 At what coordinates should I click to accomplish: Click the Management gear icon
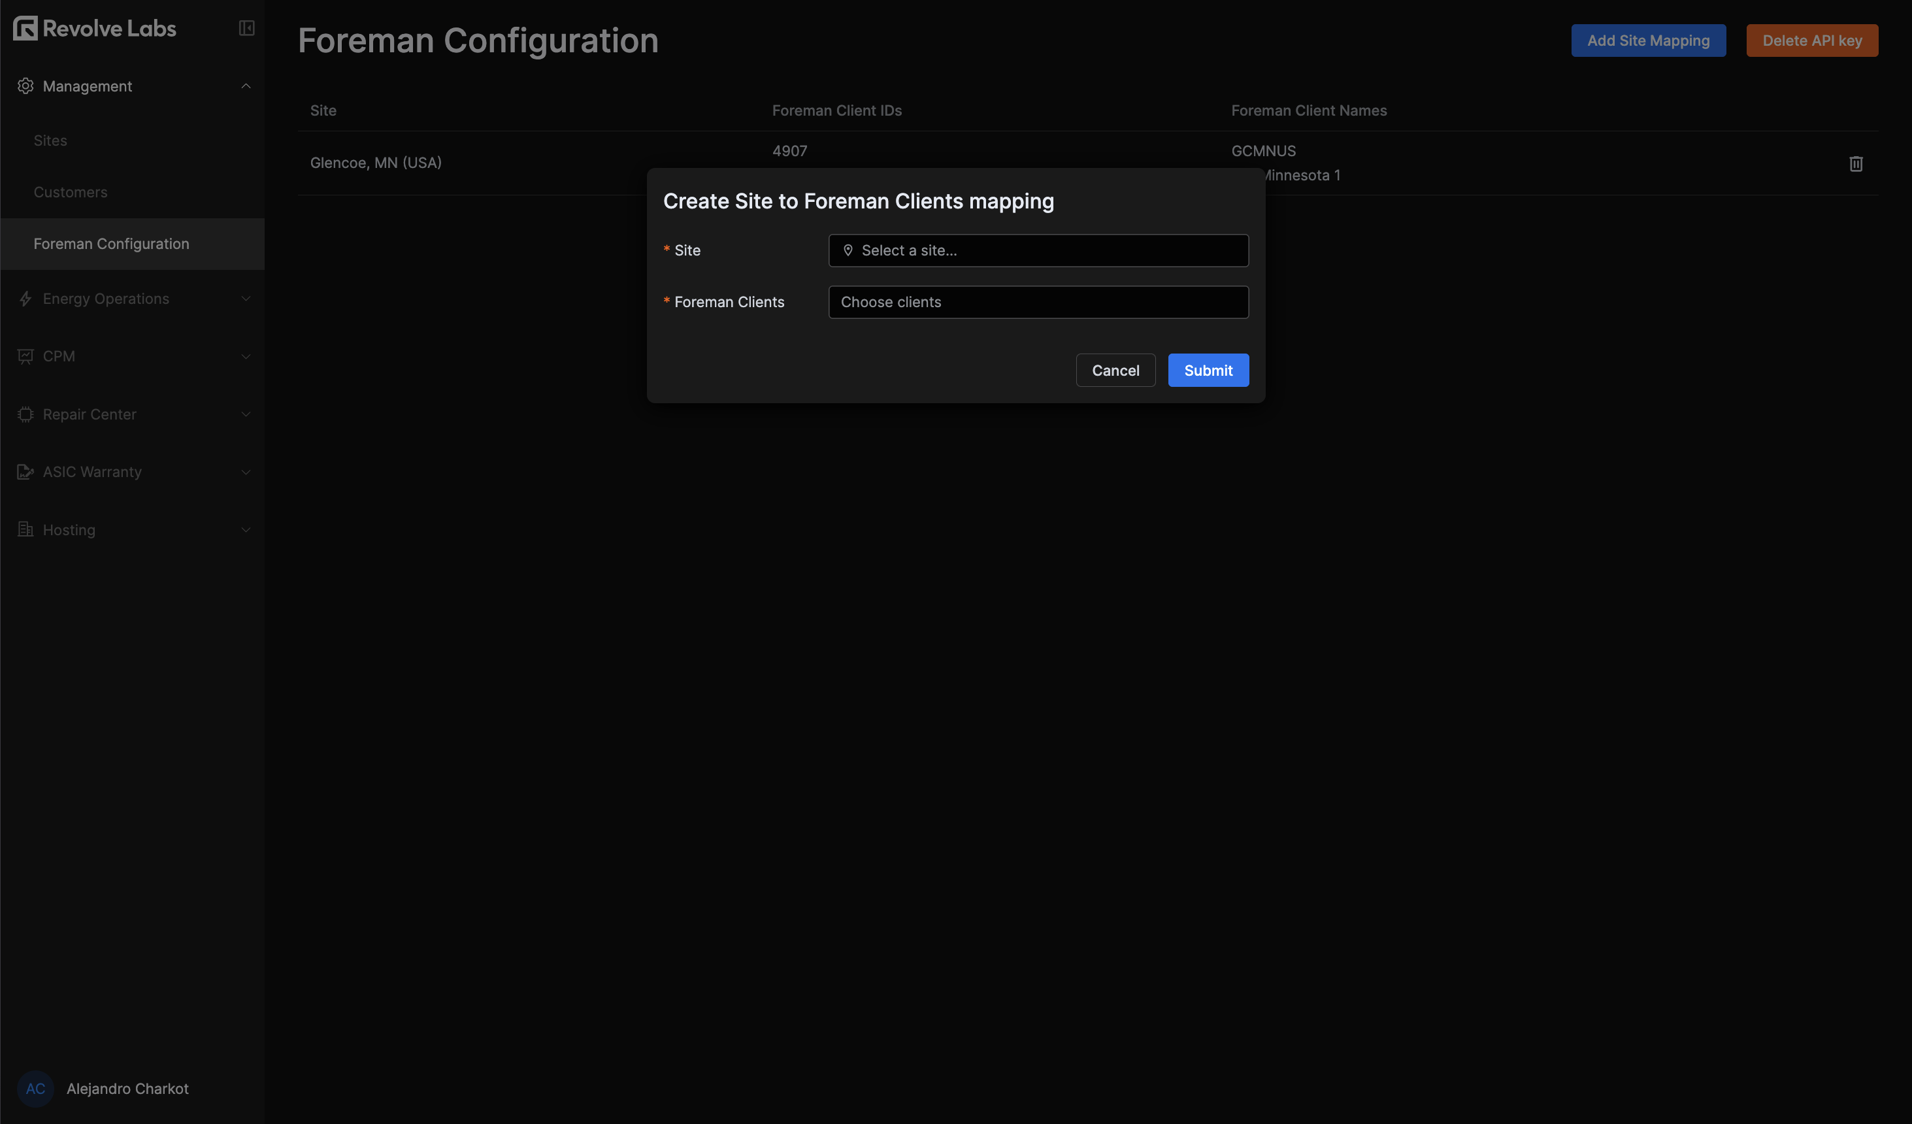[25, 86]
